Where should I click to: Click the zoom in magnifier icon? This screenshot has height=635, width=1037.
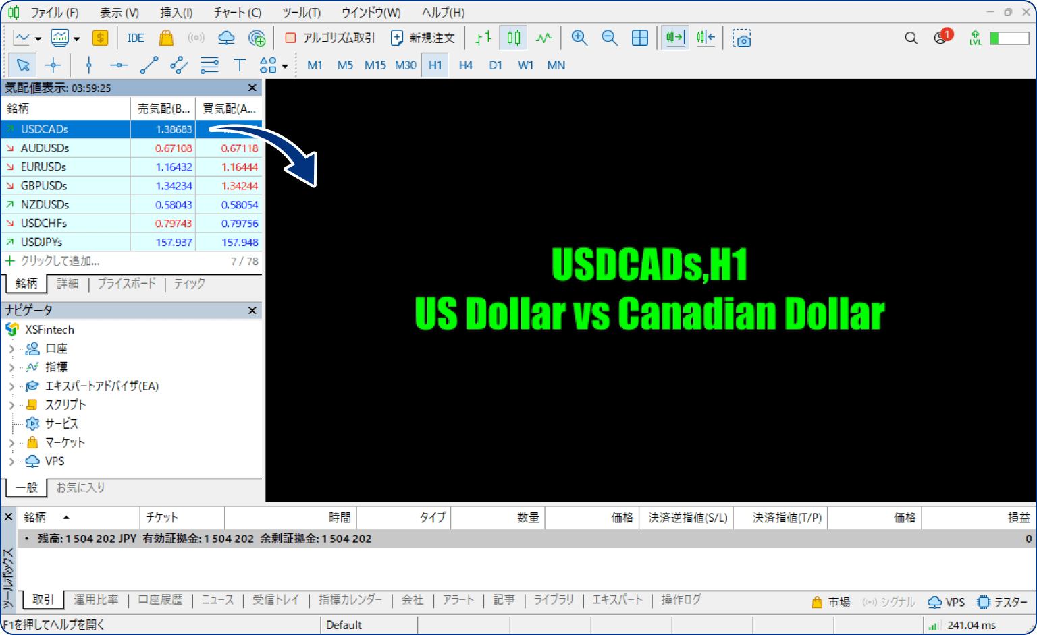click(x=579, y=38)
